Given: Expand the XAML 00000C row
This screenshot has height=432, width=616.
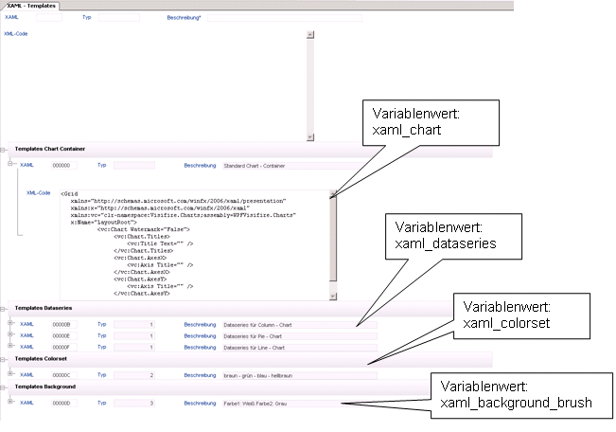Looking at the screenshot, I should 10,373.
